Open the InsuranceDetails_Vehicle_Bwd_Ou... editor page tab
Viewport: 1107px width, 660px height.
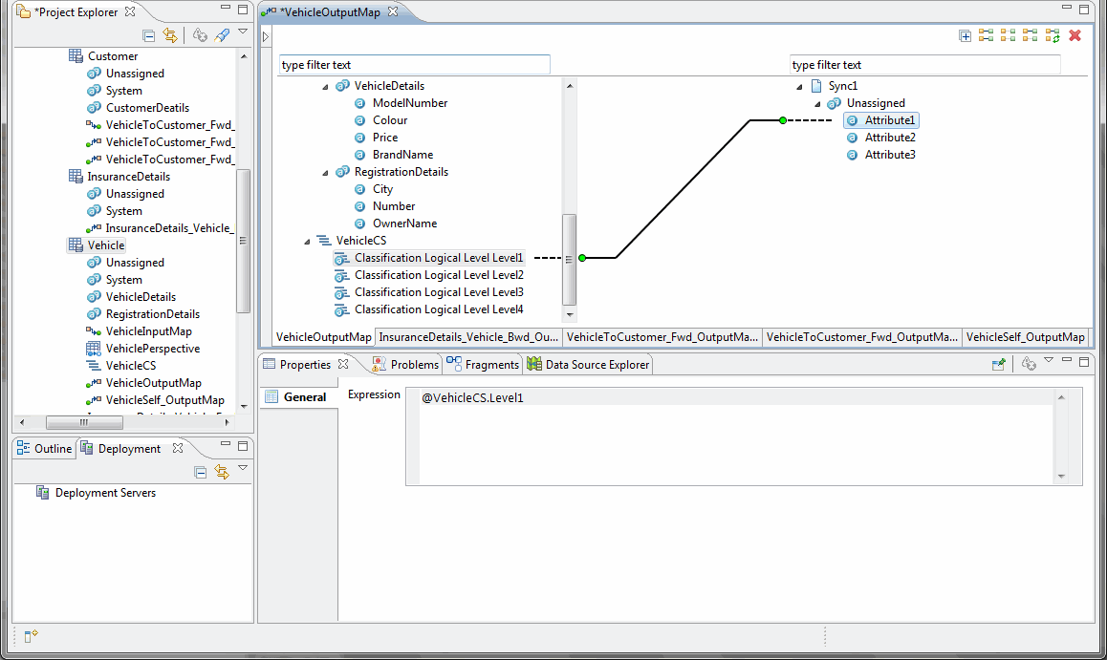468,337
